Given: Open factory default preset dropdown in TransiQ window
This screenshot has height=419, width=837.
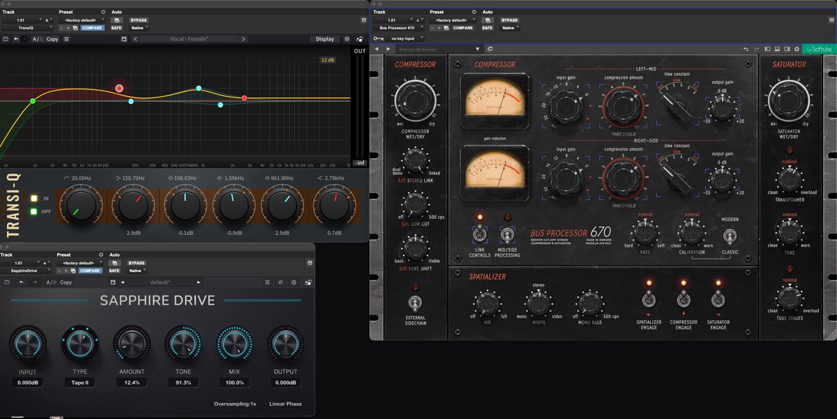Looking at the screenshot, I should pyautogui.click(x=82, y=20).
